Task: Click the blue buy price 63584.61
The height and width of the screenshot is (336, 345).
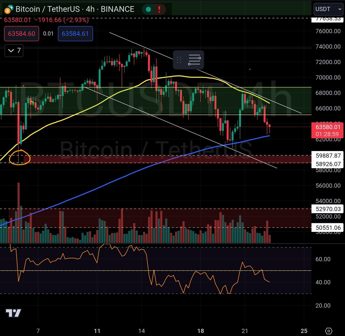Action: tap(75, 34)
